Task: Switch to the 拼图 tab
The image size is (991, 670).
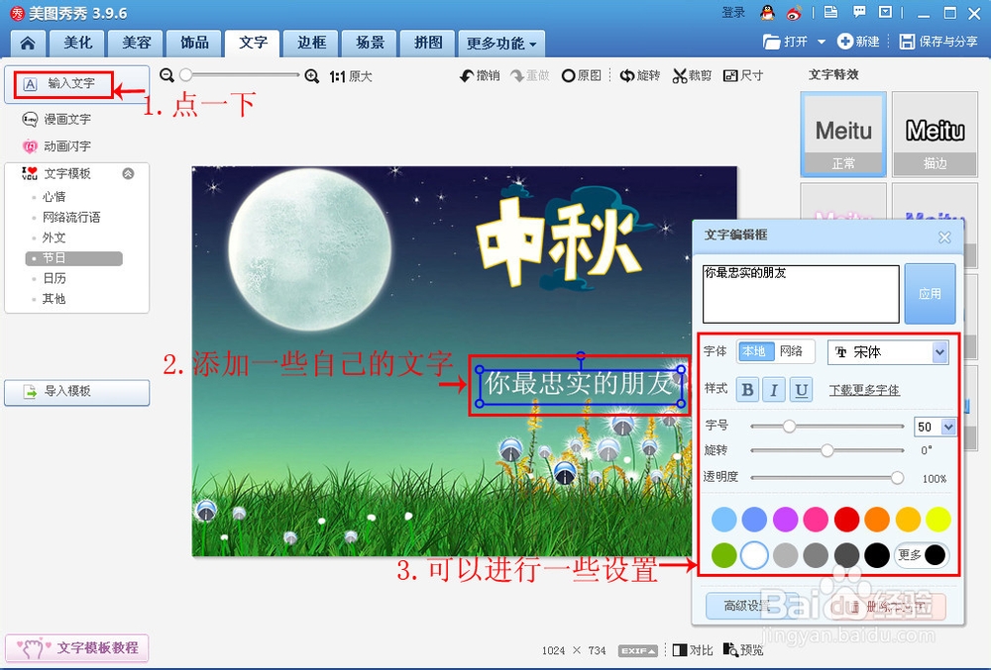Action: pos(426,44)
